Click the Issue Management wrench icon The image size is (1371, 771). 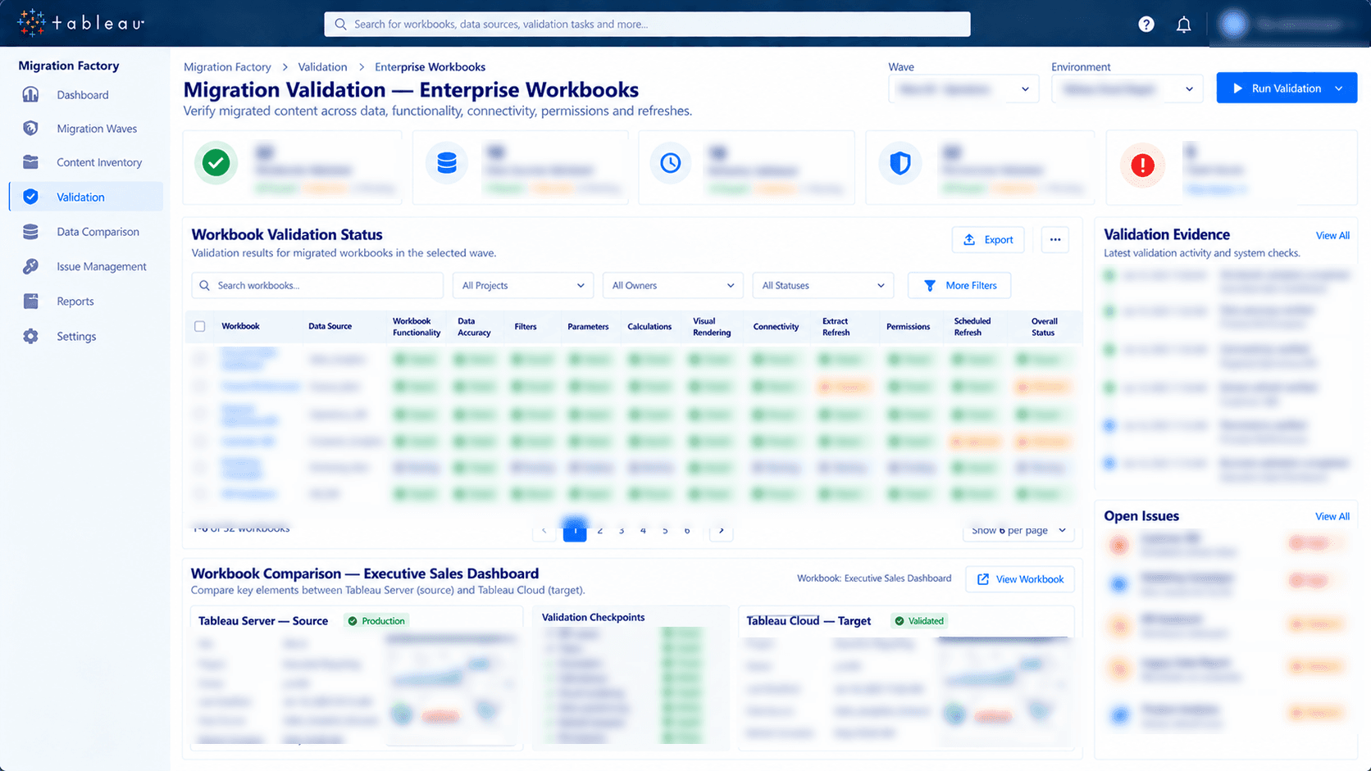[30, 266]
